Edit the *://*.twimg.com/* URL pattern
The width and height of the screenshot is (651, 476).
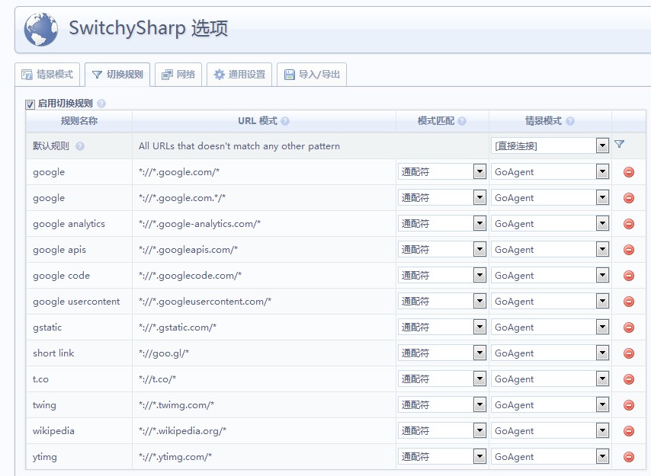(264, 405)
